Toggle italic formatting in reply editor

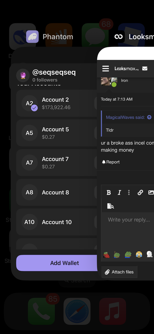[x=119, y=192]
